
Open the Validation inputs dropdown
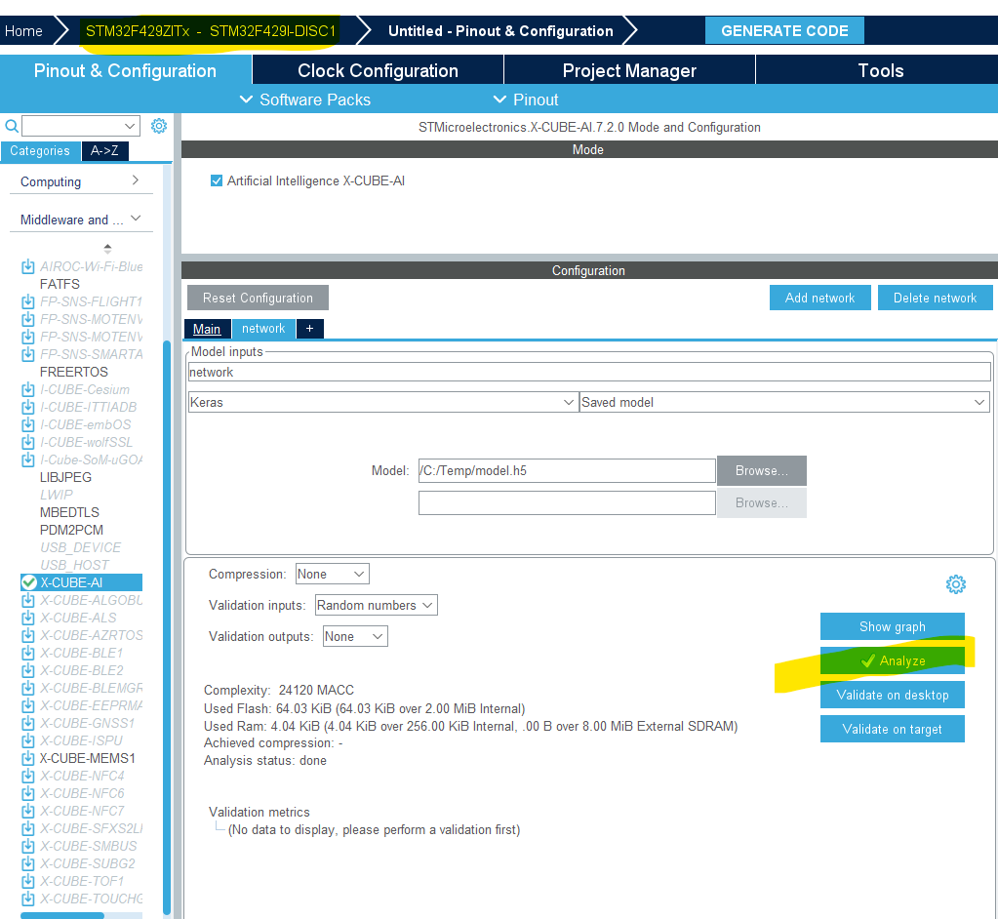(x=375, y=605)
